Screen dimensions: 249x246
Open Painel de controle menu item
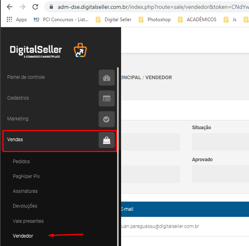point(26,77)
